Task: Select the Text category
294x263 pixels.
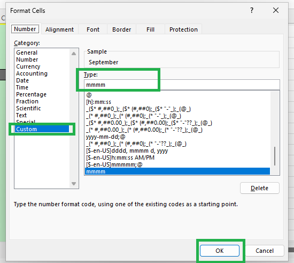Action: click(x=42, y=115)
